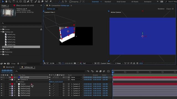177x99 pixels.
Task: Hide the Hallw0.png layer eye toggle
Action: 2,95
